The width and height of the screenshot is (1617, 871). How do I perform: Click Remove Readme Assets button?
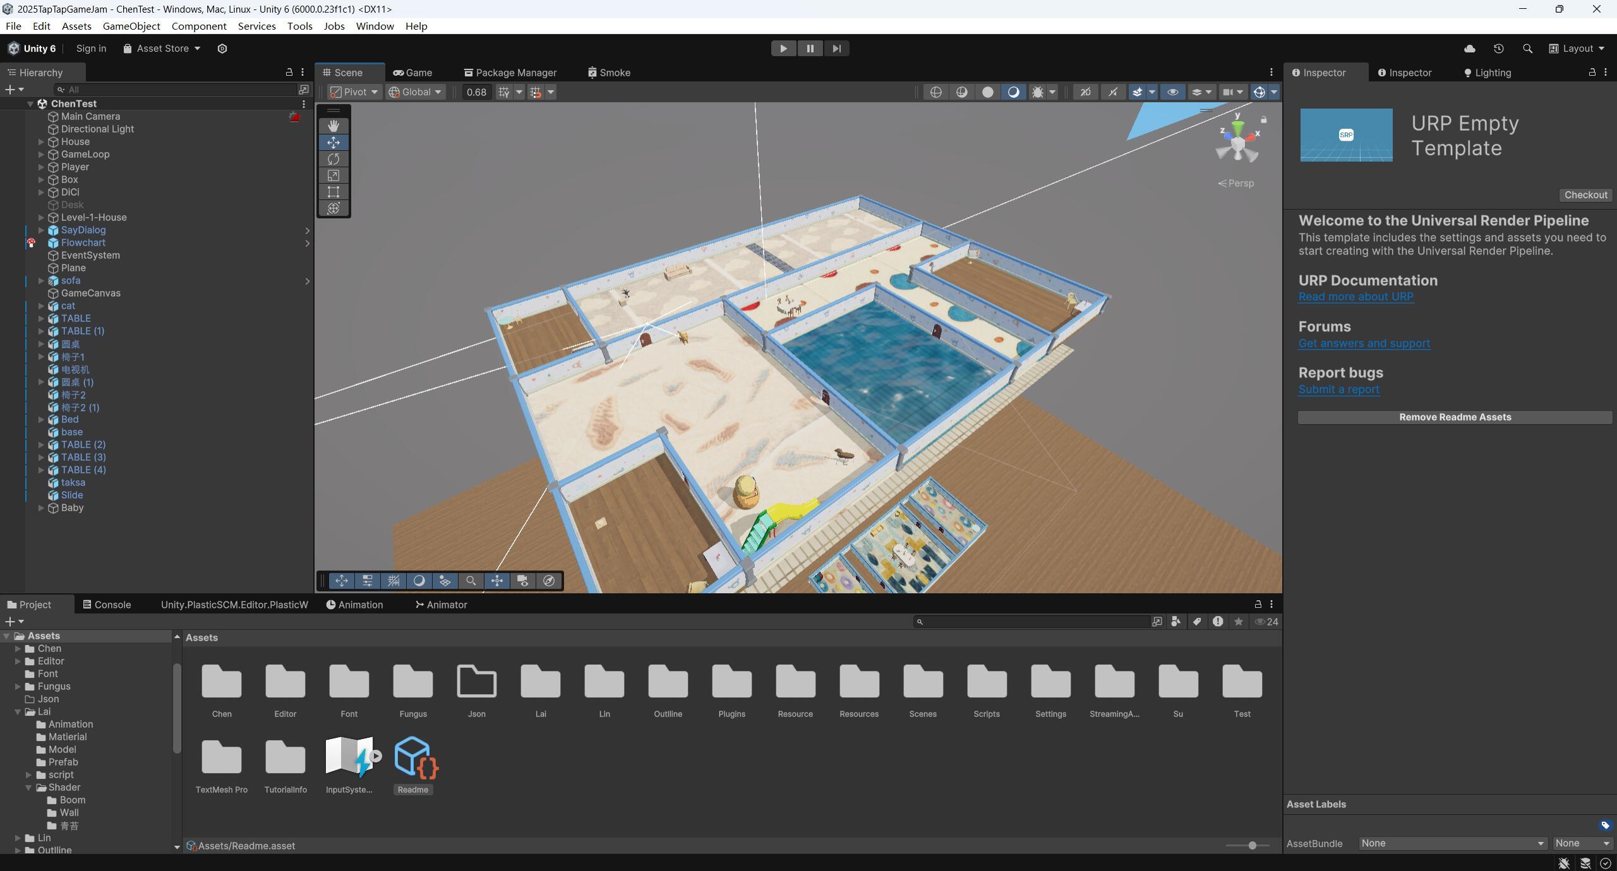pyautogui.click(x=1455, y=417)
